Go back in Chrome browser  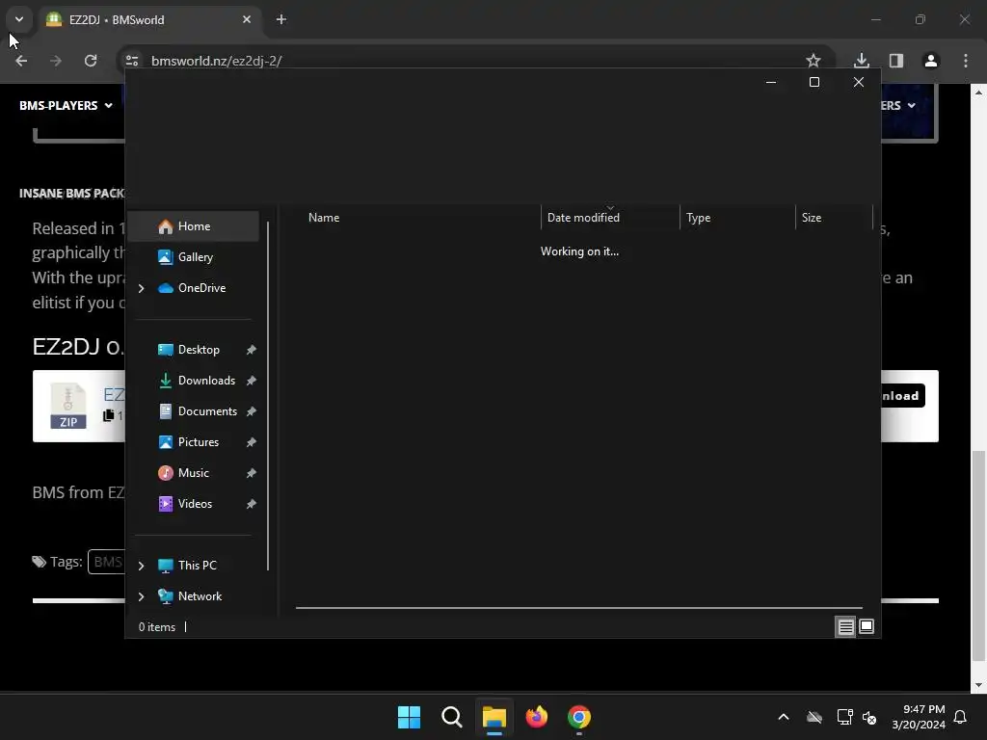(21, 61)
